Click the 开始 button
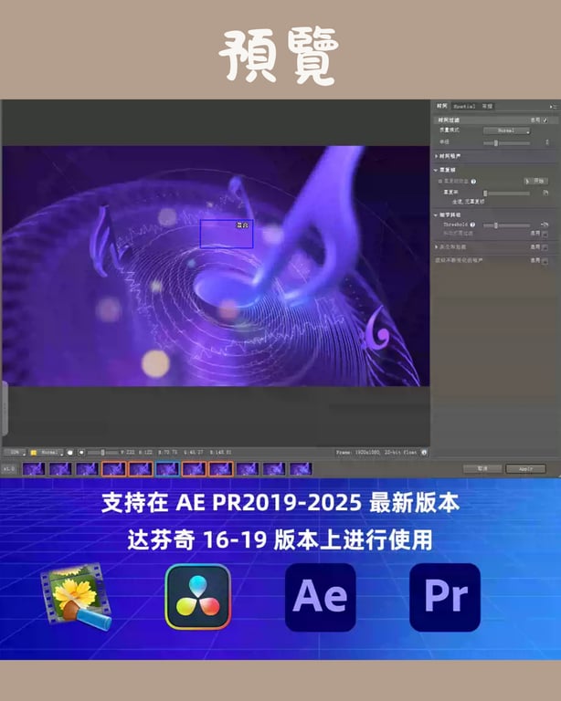The height and width of the screenshot is (701, 561). click(x=536, y=181)
